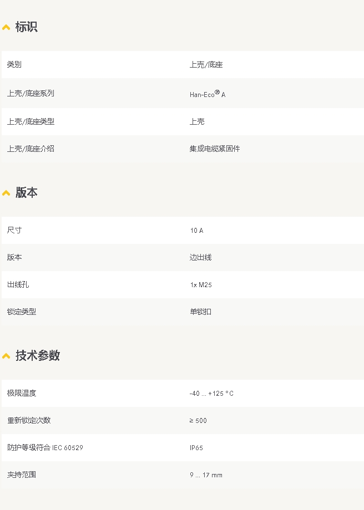The height and width of the screenshot is (510, 364).
Task: Collapse the 标识 section chevron
Action: click(6, 28)
